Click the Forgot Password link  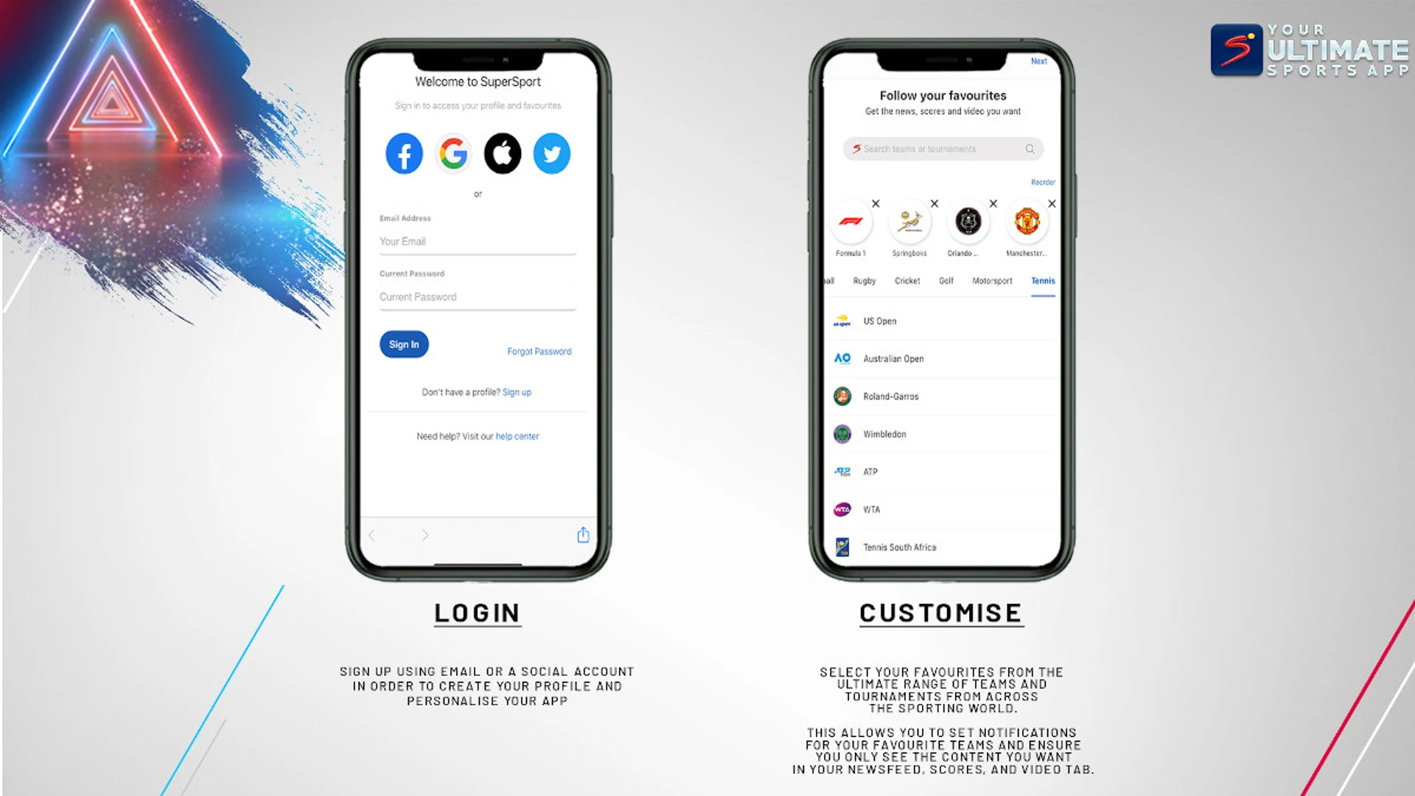pyautogui.click(x=539, y=351)
